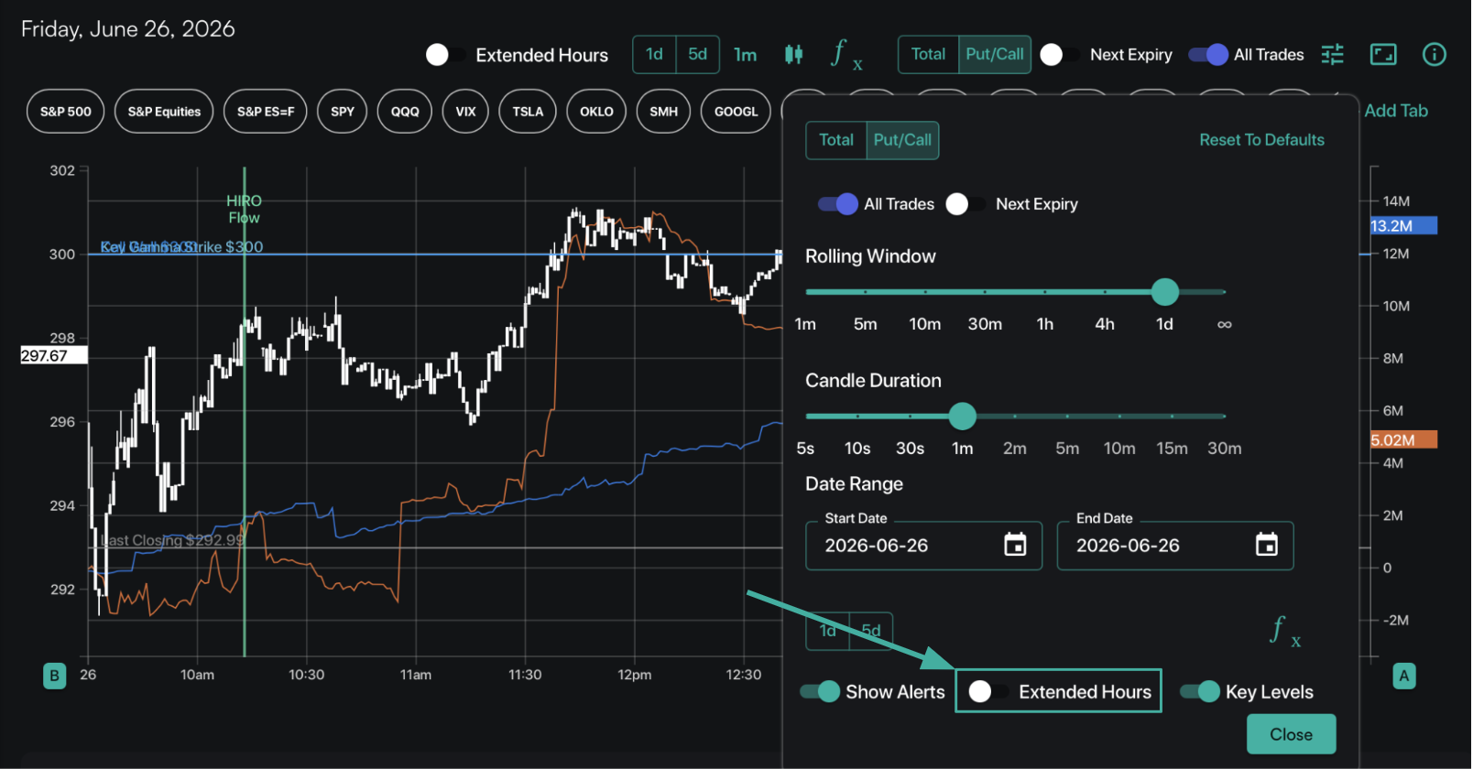Select the S&P Equities tab
1473x769 pixels.
click(x=164, y=112)
